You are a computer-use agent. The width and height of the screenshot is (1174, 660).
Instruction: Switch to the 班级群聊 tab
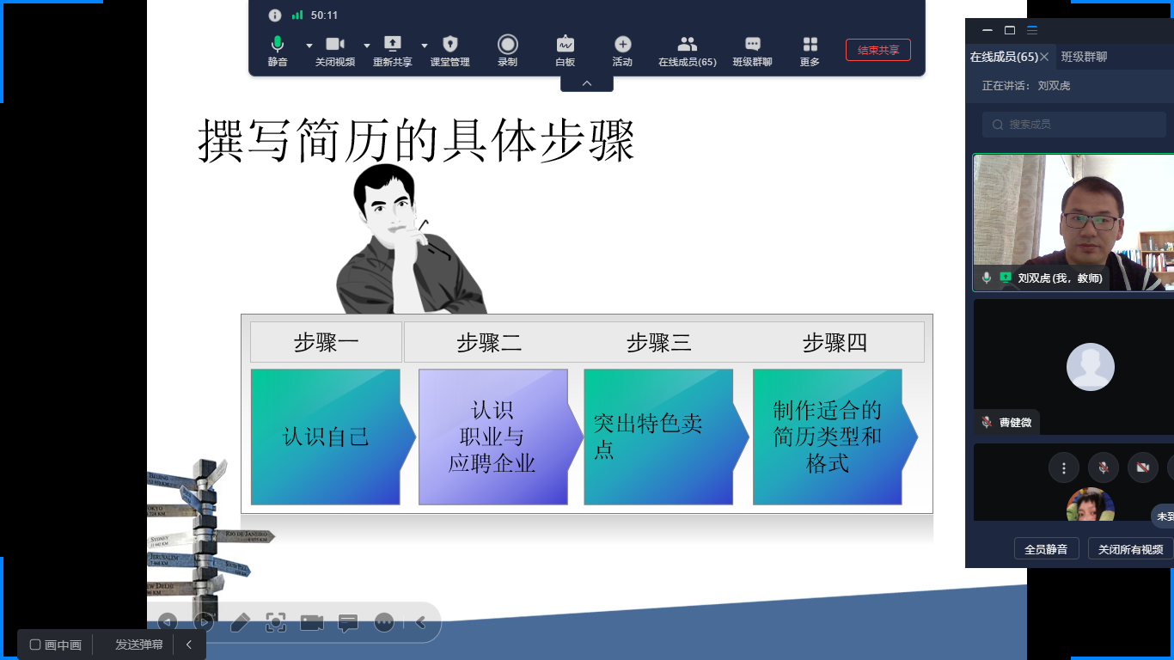(x=1084, y=57)
